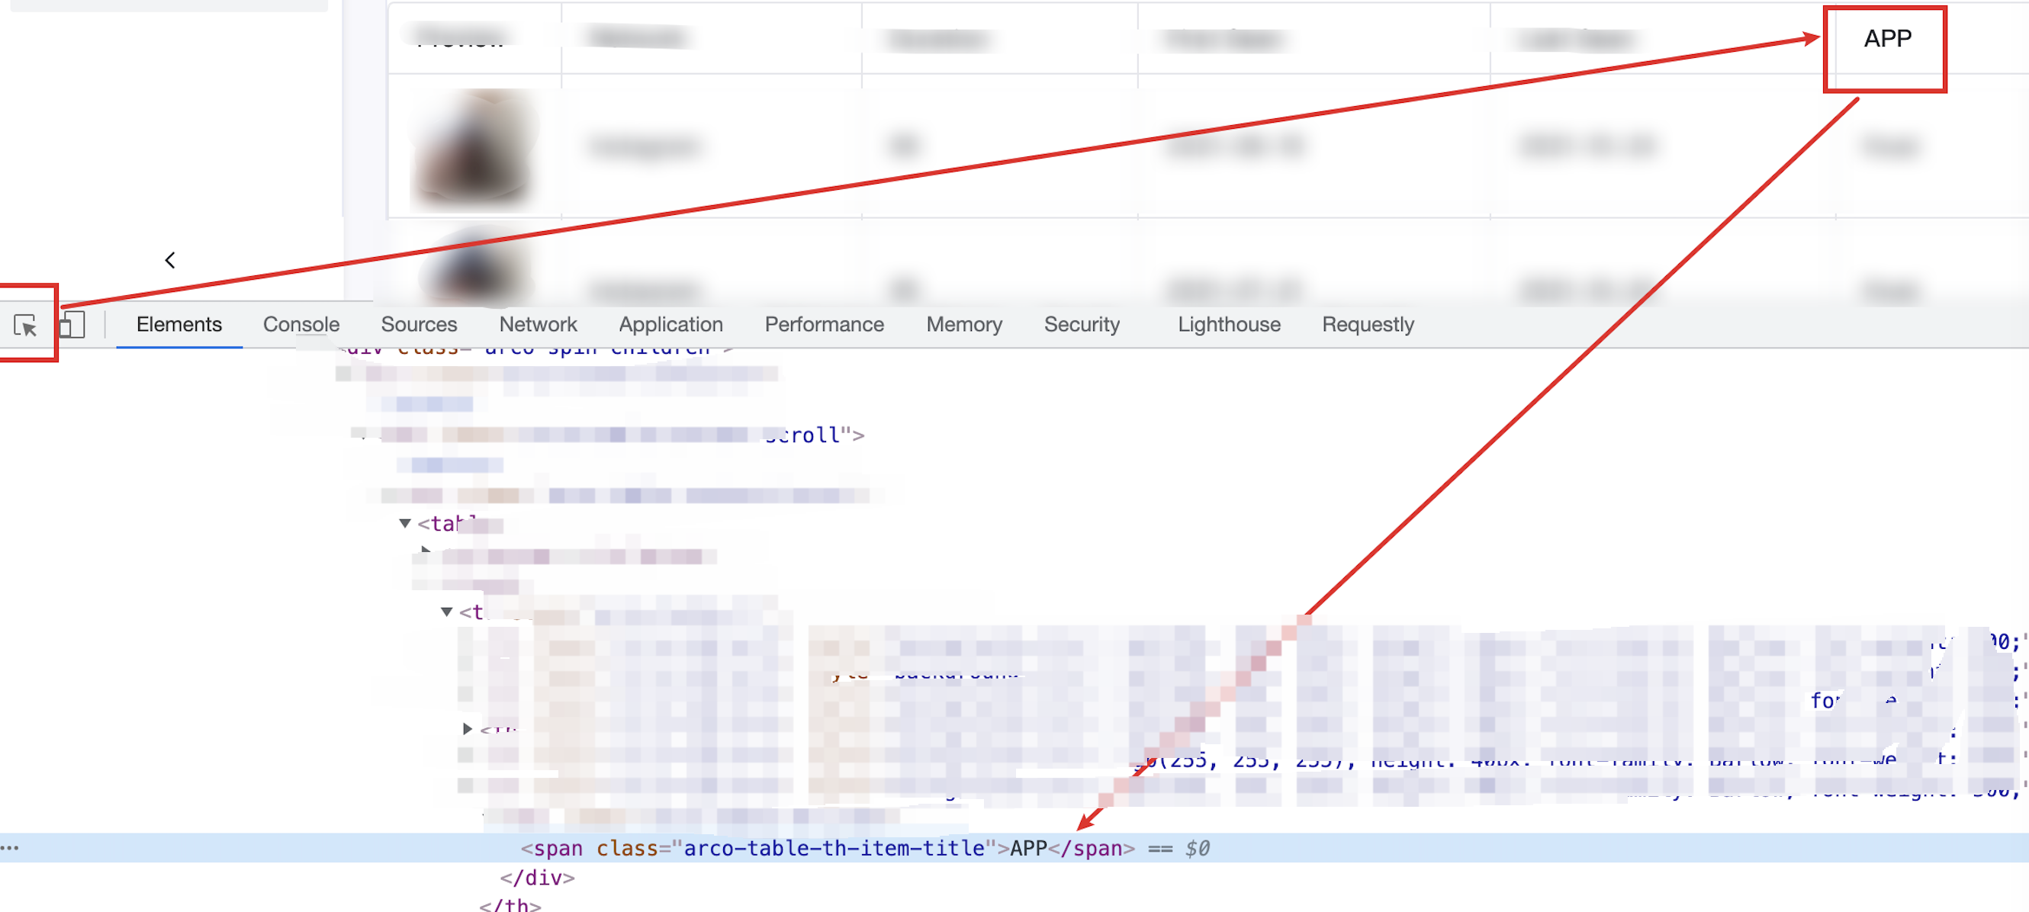Open the Requestly tab
The width and height of the screenshot is (2029, 912).
point(1368,325)
